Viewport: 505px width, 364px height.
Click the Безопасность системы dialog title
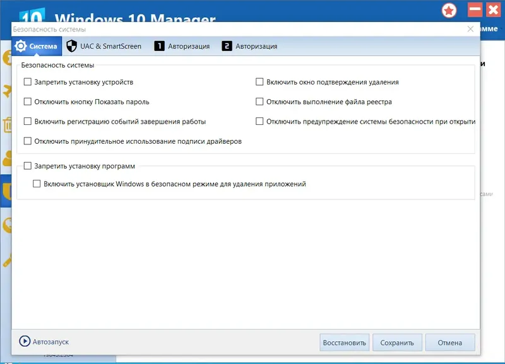pos(49,29)
